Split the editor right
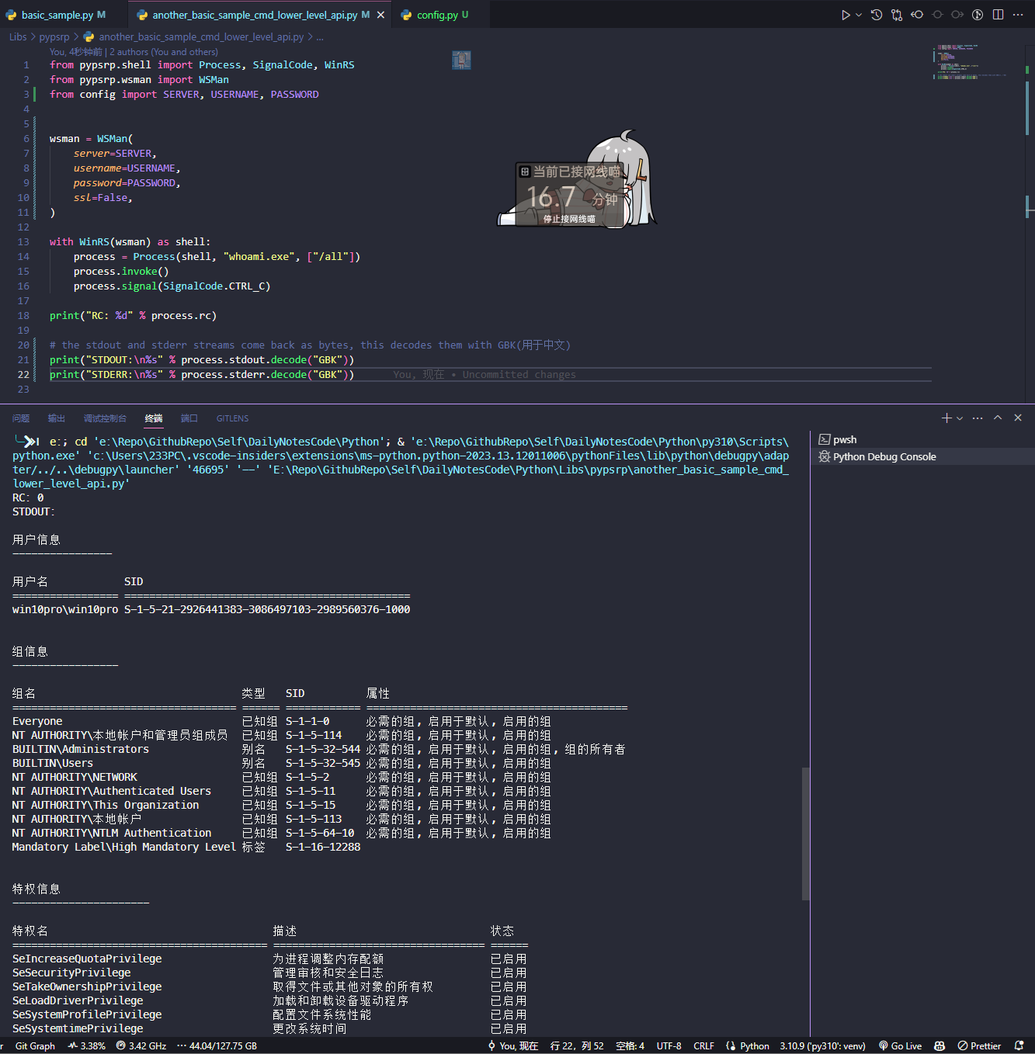The width and height of the screenshot is (1035, 1054). coord(998,15)
